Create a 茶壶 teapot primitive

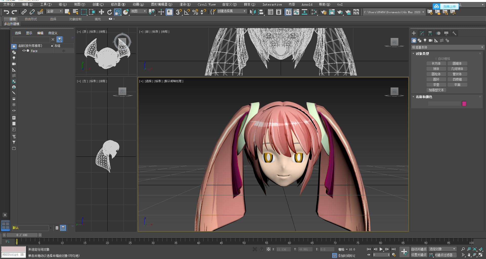(436, 85)
